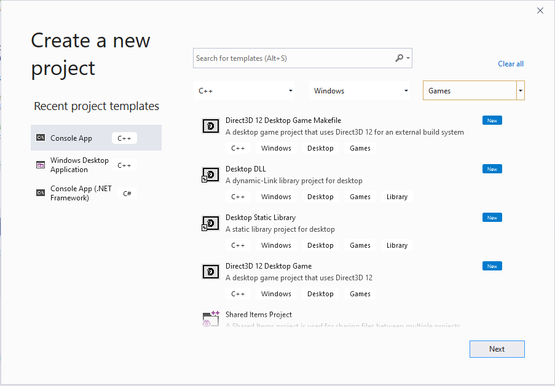Click New badge on Desktop DLL
The image size is (555, 386).
[x=492, y=169]
